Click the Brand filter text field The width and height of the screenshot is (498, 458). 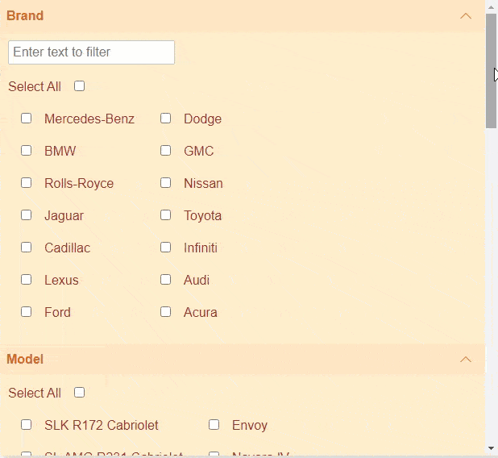click(91, 52)
